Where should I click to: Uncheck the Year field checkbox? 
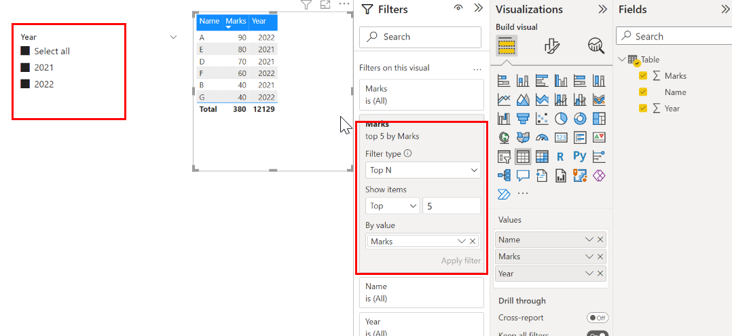click(643, 109)
